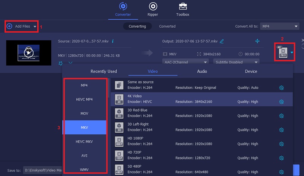Image resolution: width=304 pixels, height=176 pixels.
Task: Choose HEVC MKV in format list
Action: point(84,141)
